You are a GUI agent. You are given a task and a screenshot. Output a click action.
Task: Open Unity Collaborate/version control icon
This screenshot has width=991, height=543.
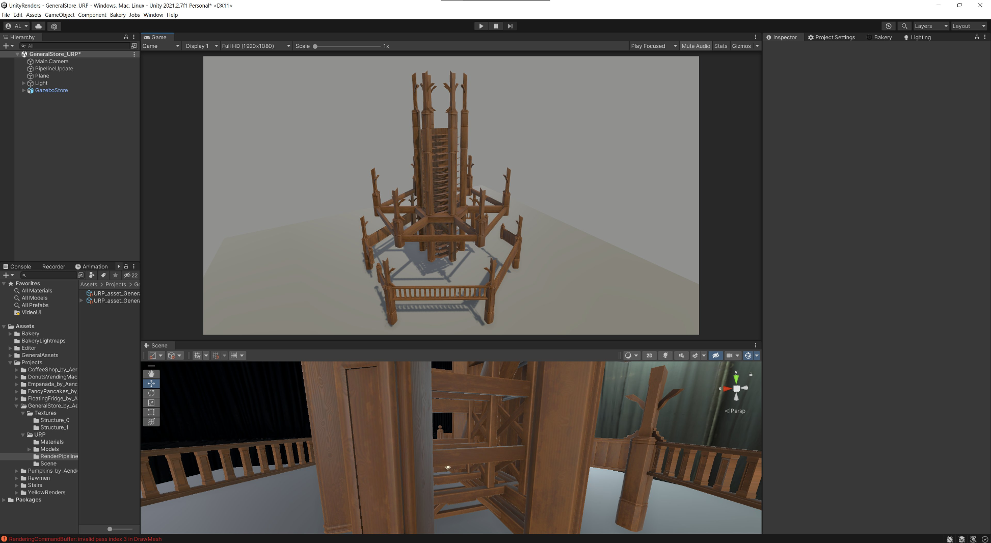[55, 26]
